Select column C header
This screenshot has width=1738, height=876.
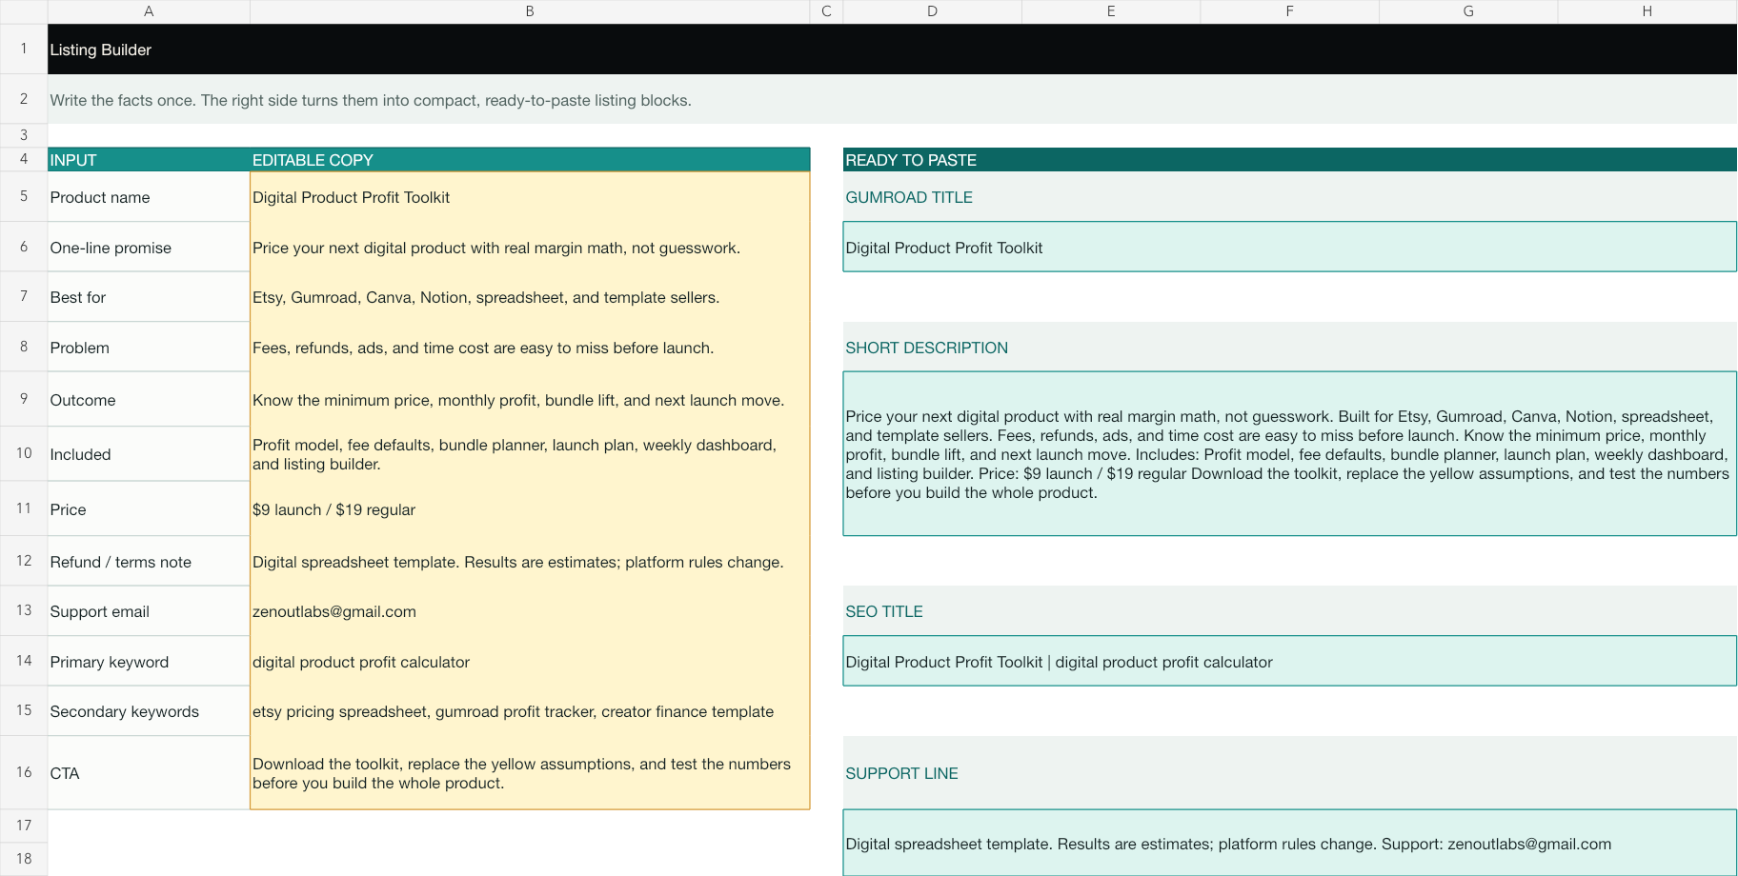tap(826, 11)
